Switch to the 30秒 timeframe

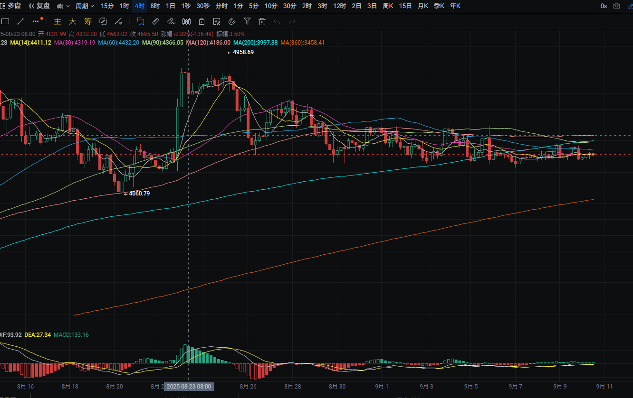click(x=203, y=6)
